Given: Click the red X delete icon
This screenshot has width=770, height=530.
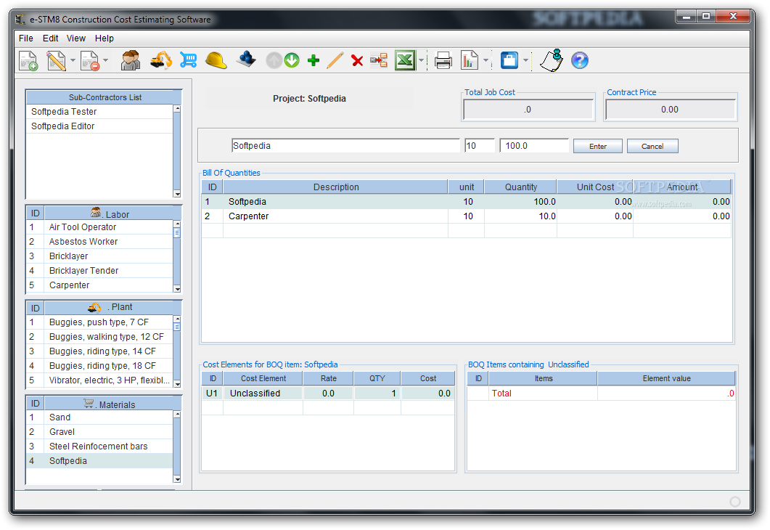Looking at the screenshot, I should click(357, 61).
